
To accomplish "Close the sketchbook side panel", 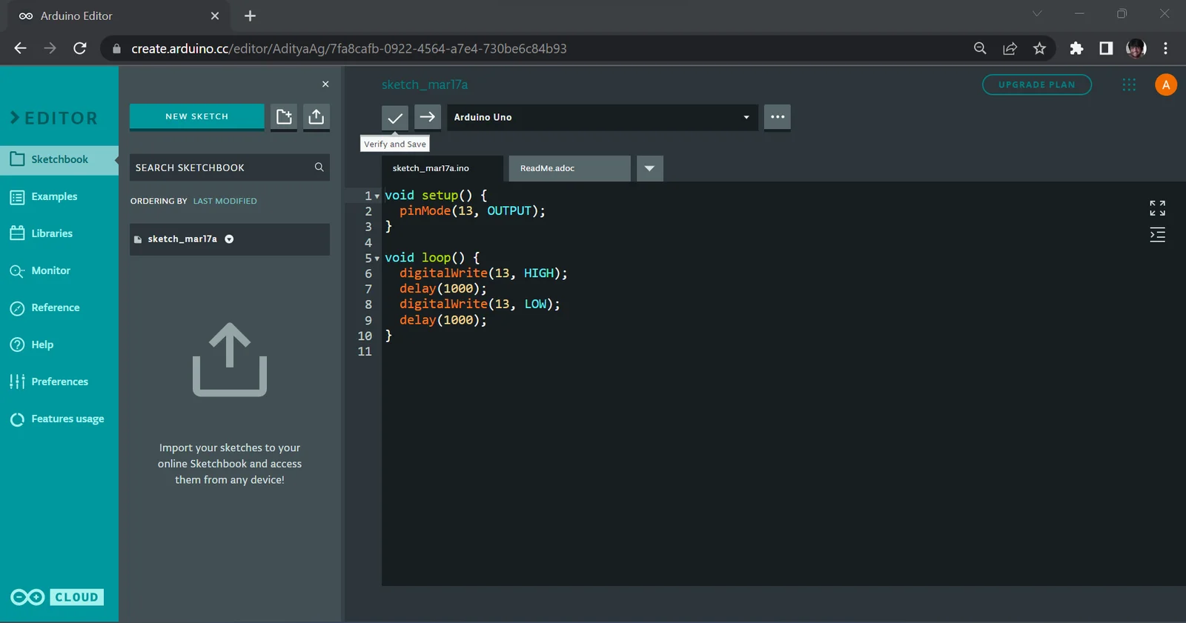I will click(325, 84).
